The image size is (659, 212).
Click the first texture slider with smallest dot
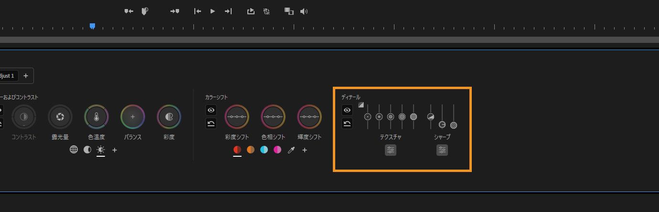coord(368,117)
